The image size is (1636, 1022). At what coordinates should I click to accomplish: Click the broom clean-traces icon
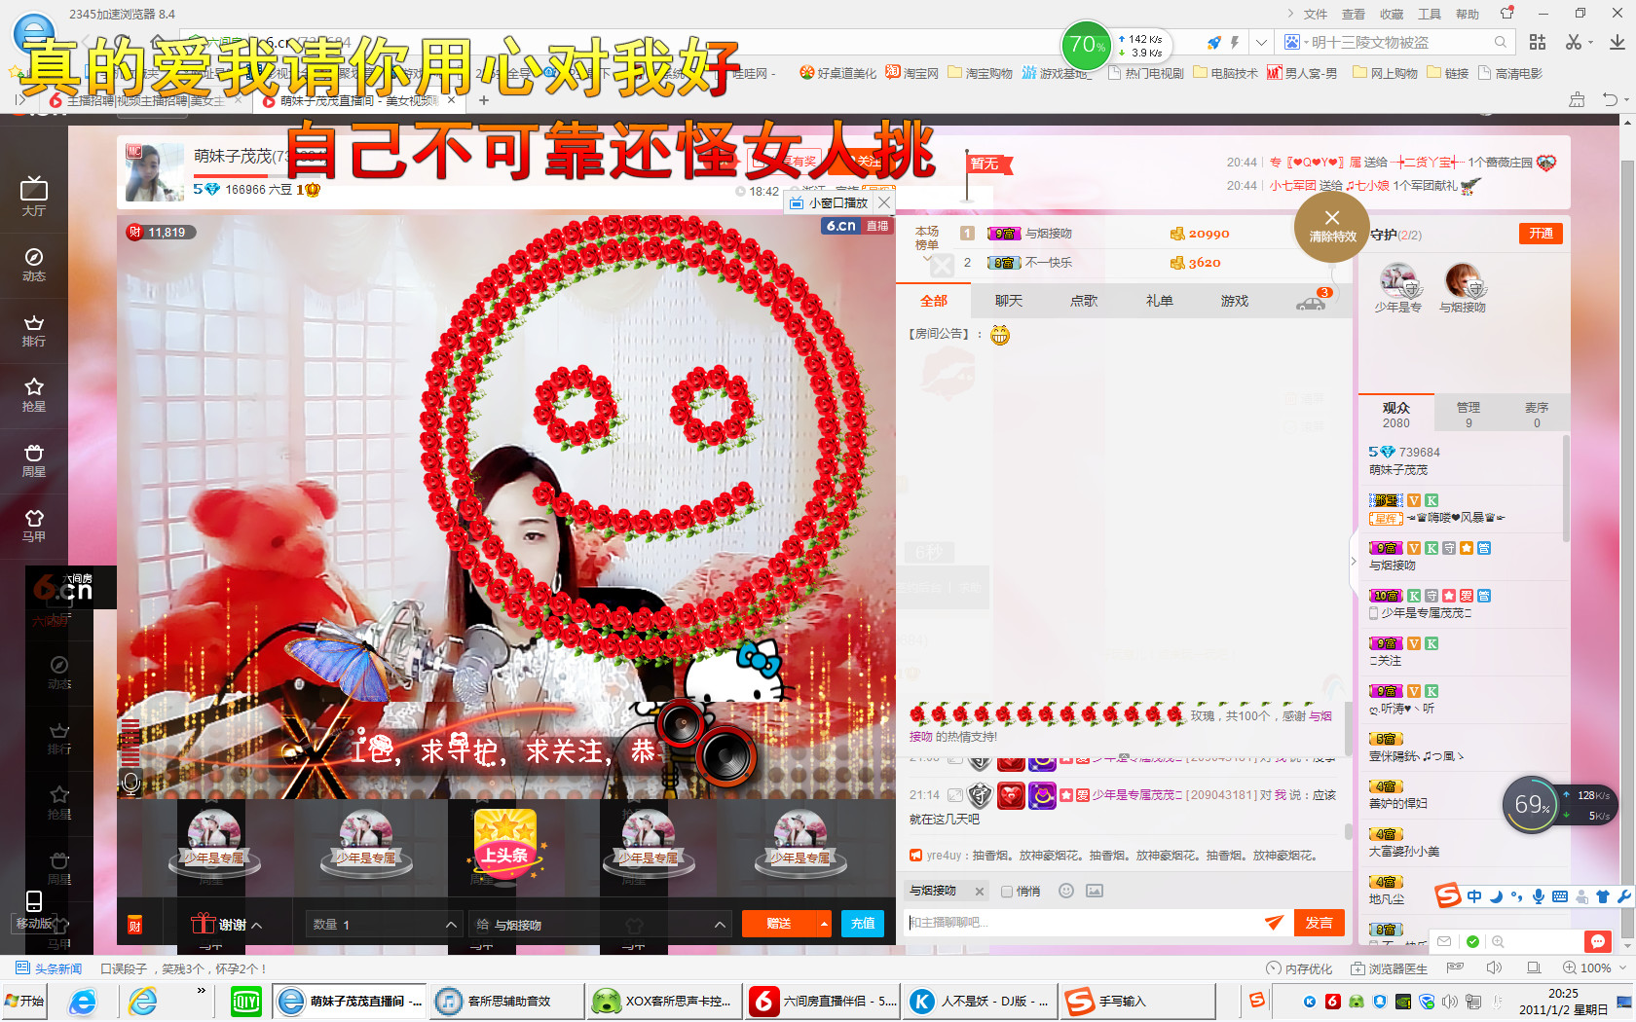tap(1577, 99)
